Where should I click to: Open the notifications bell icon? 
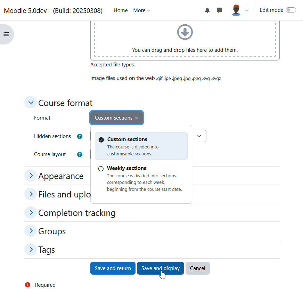pyautogui.click(x=207, y=10)
